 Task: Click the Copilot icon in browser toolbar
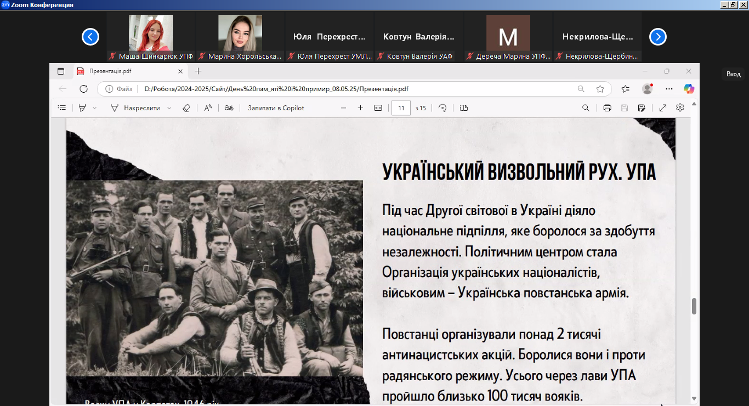click(689, 89)
